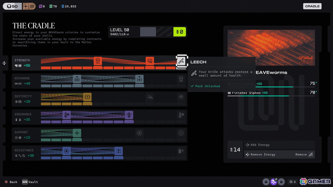Select the Resistance stat row label
Screen dimensions: 333x187
(24, 150)
